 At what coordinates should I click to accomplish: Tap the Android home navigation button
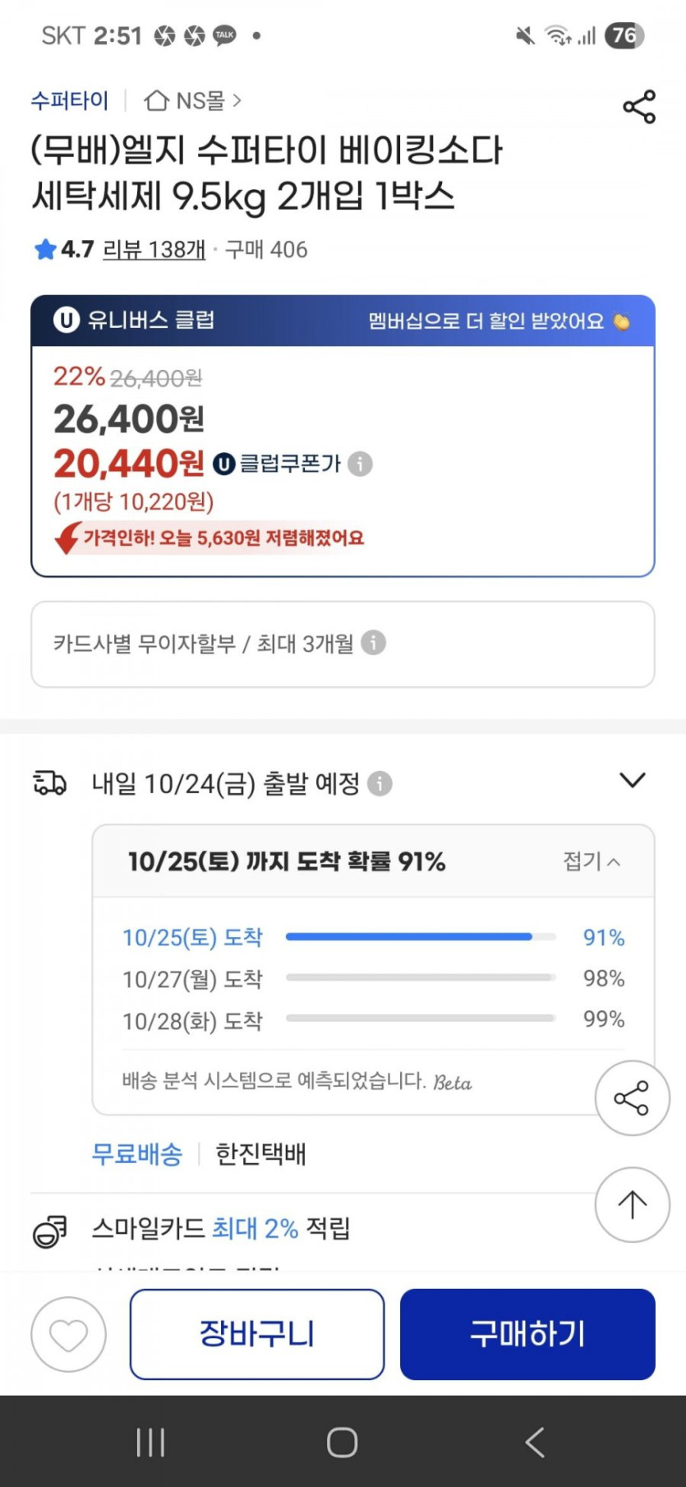click(x=342, y=1442)
